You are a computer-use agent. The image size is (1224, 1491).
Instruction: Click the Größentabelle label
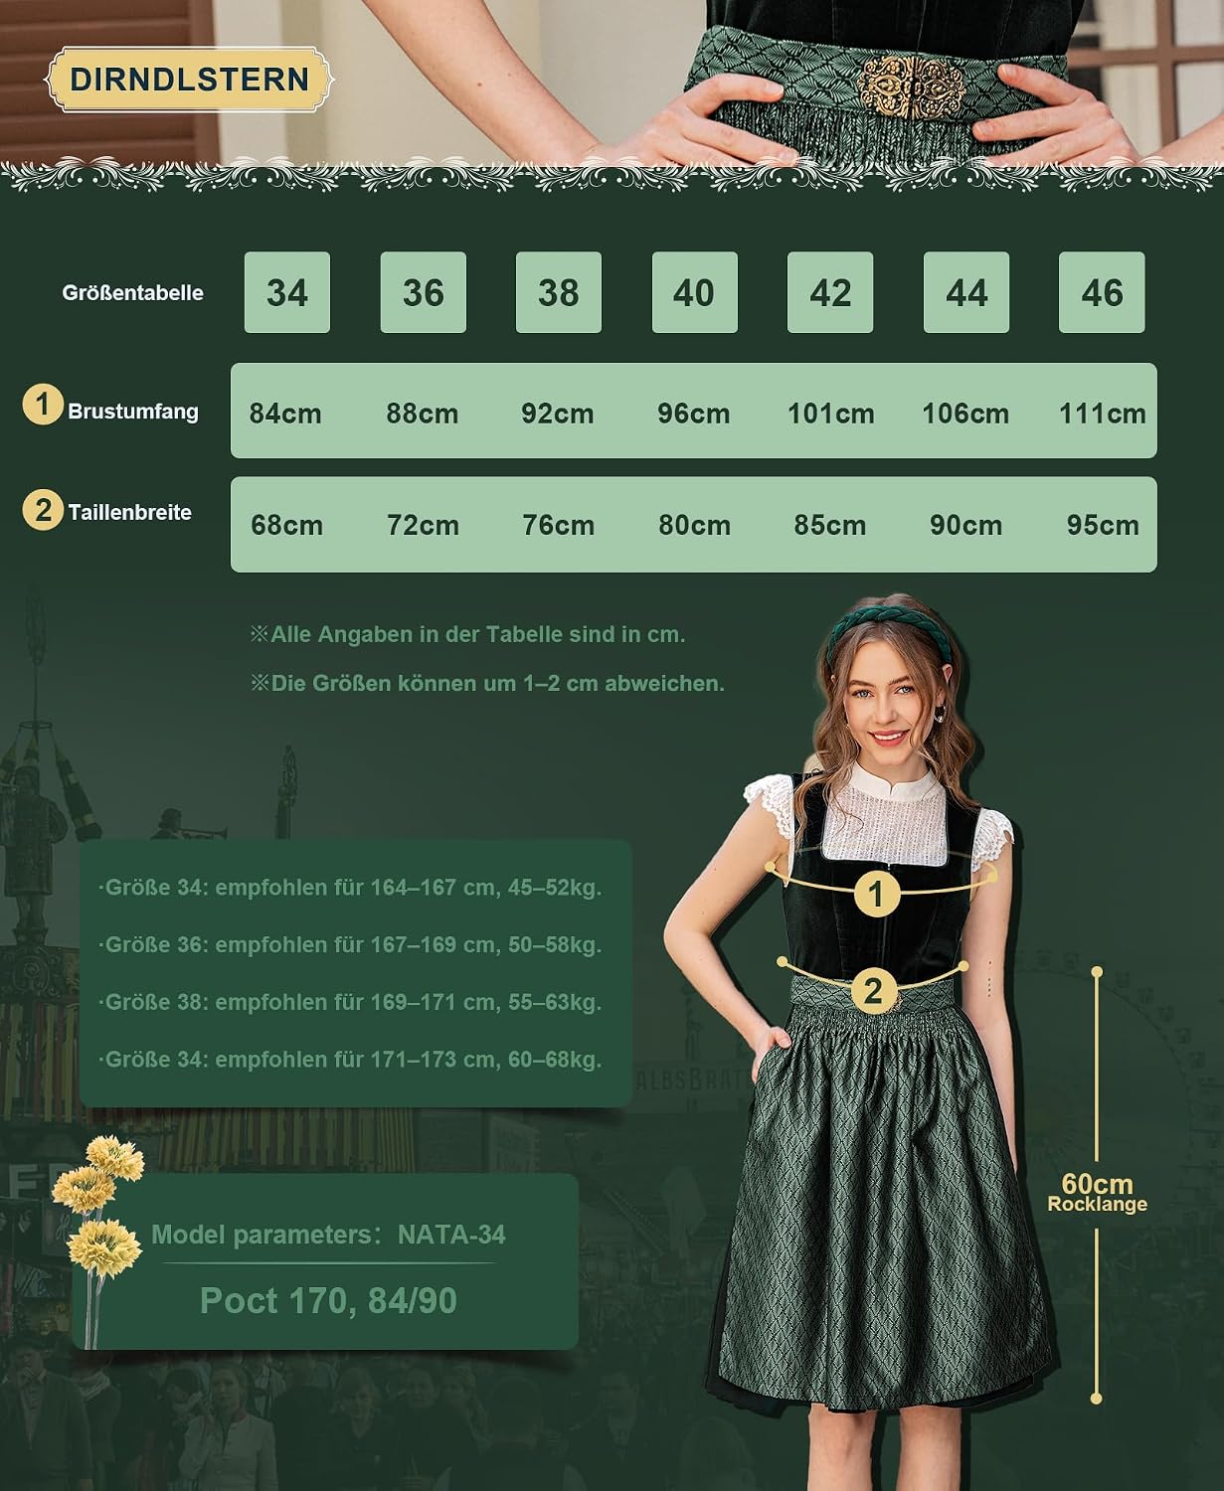tap(132, 293)
